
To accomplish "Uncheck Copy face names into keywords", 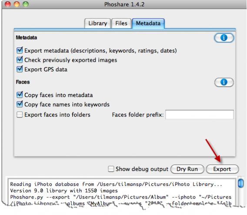I will click(x=20, y=104).
